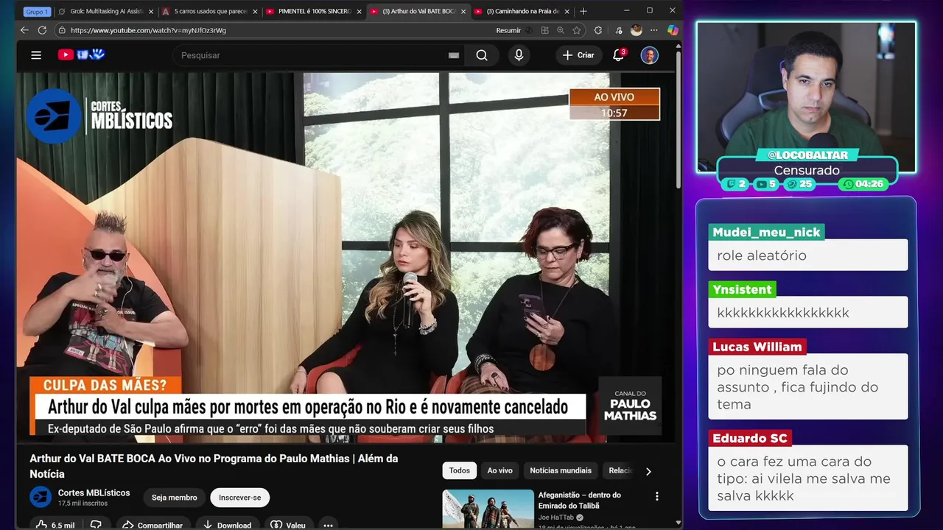Image resolution: width=943 pixels, height=530 pixels.
Task: Add page to favorites star
Action: [x=577, y=30]
